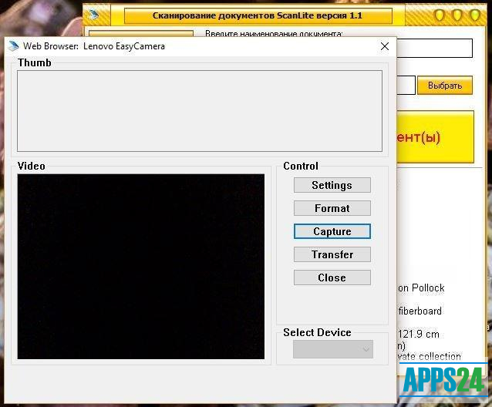Click the middle yellow ScanLite window control
The image size is (492, 407).
[457, 15]
